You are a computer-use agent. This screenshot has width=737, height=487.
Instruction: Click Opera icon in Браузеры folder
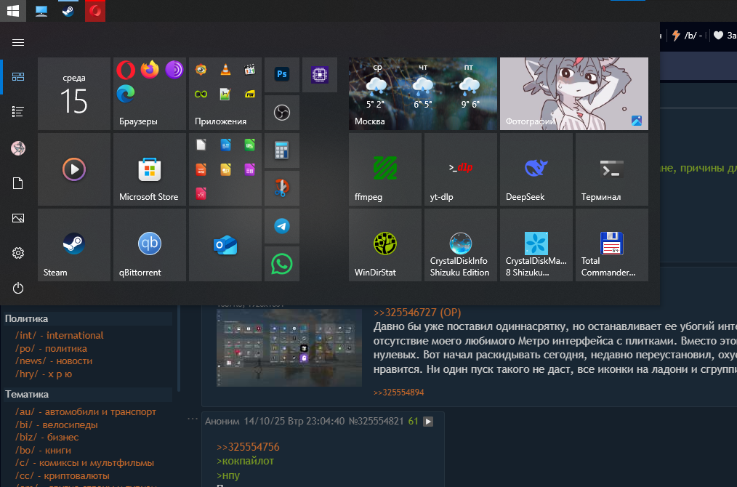(x=126, y=70)
